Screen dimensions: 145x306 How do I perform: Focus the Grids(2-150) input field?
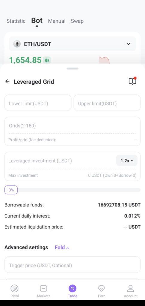point(72,126)
